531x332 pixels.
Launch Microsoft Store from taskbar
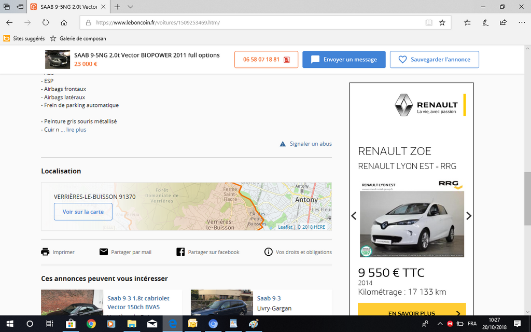(x=71, y=324)
